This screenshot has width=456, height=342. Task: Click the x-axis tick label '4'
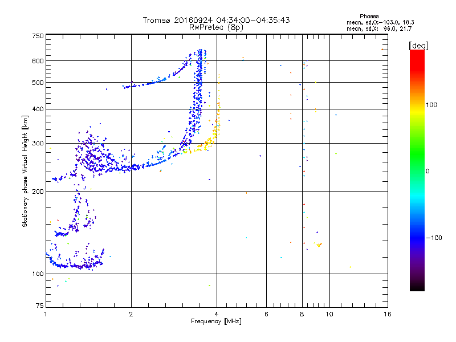[217, 314]
